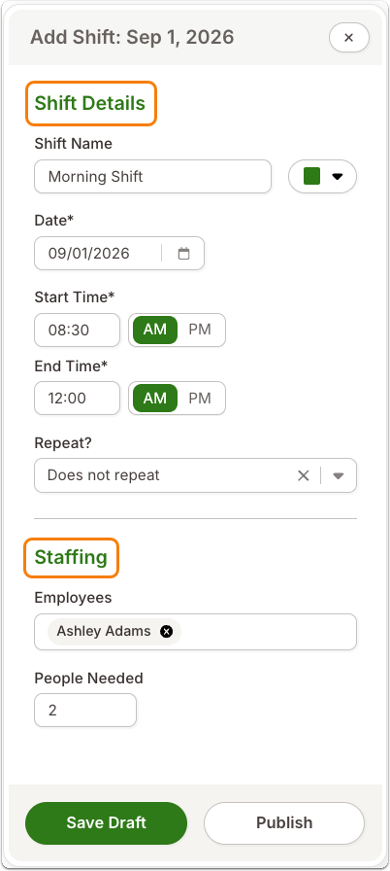The width and height of the screenshot is (390, 871).
Task: Set Start Time to AM
Action: 155,330
